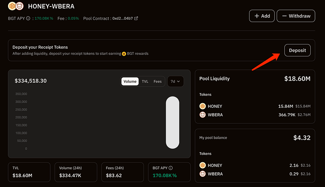Click the HONEY icon under My pool balance

pyautogui.click(x=202, y=165)
